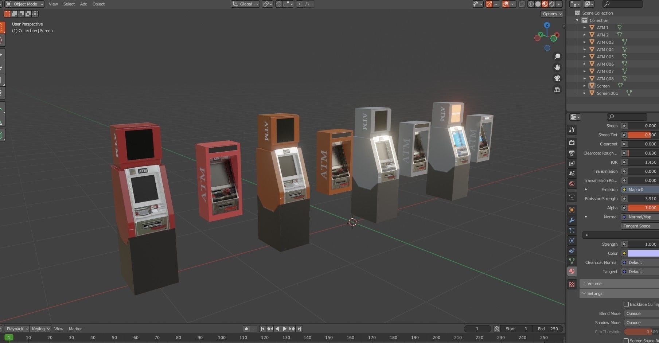
Task: Select solid viewport shading
Action: point(538,4)
